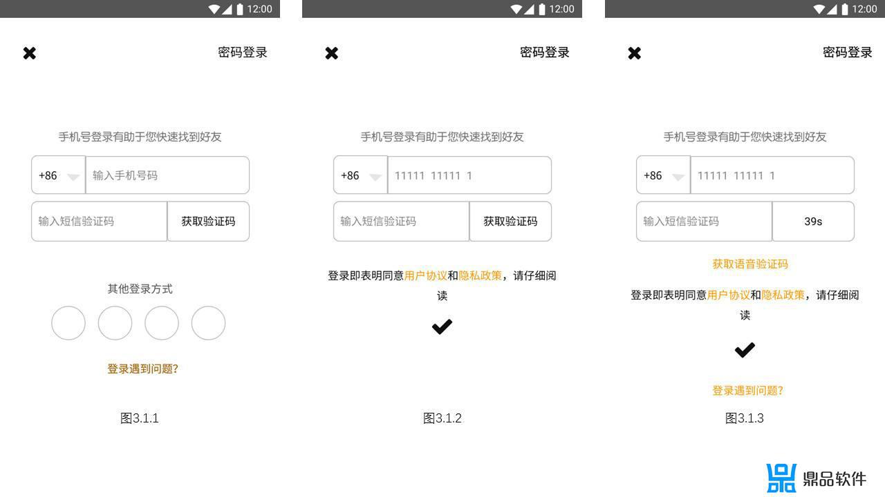Switch to 密码登录 in 图3.1.3
The image size is (885, 497).
pos(846,52)
